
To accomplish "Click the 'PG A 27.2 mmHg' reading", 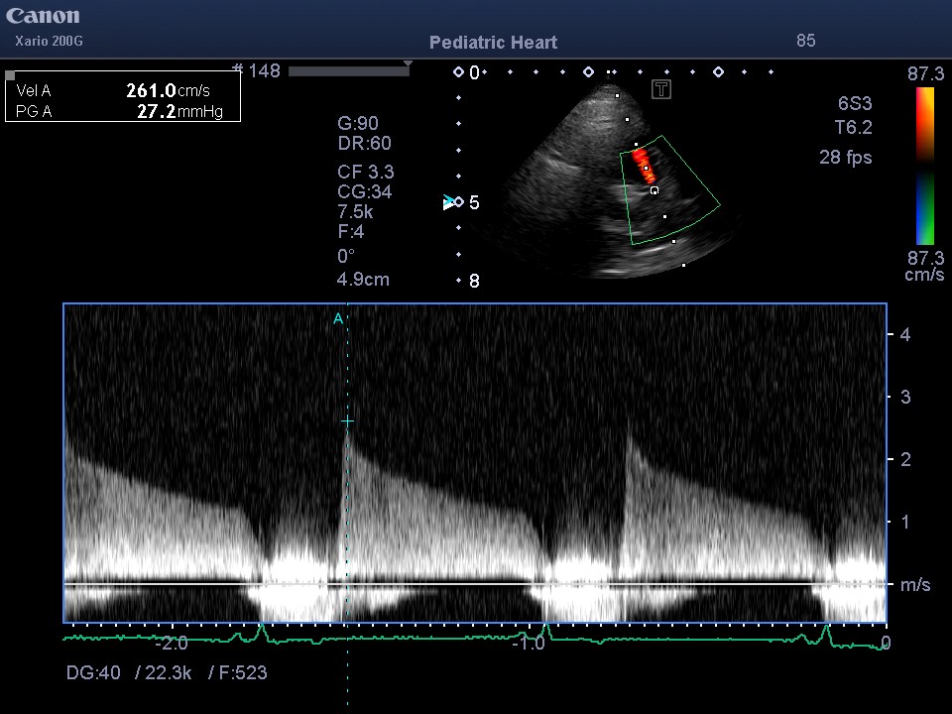I will coord(119,111).
